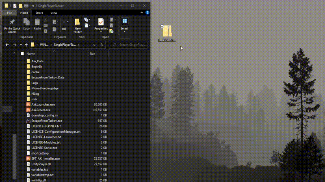This screenshot has width=325, height=182.
Task: Click the Copy to icon in Organize
Action: 54,29
